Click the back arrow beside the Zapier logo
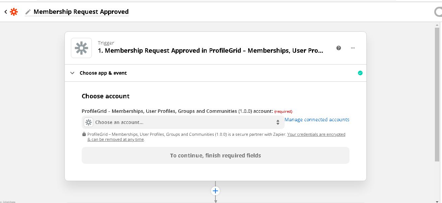Screen dimensions: 442x203 [x=6, y=12]
